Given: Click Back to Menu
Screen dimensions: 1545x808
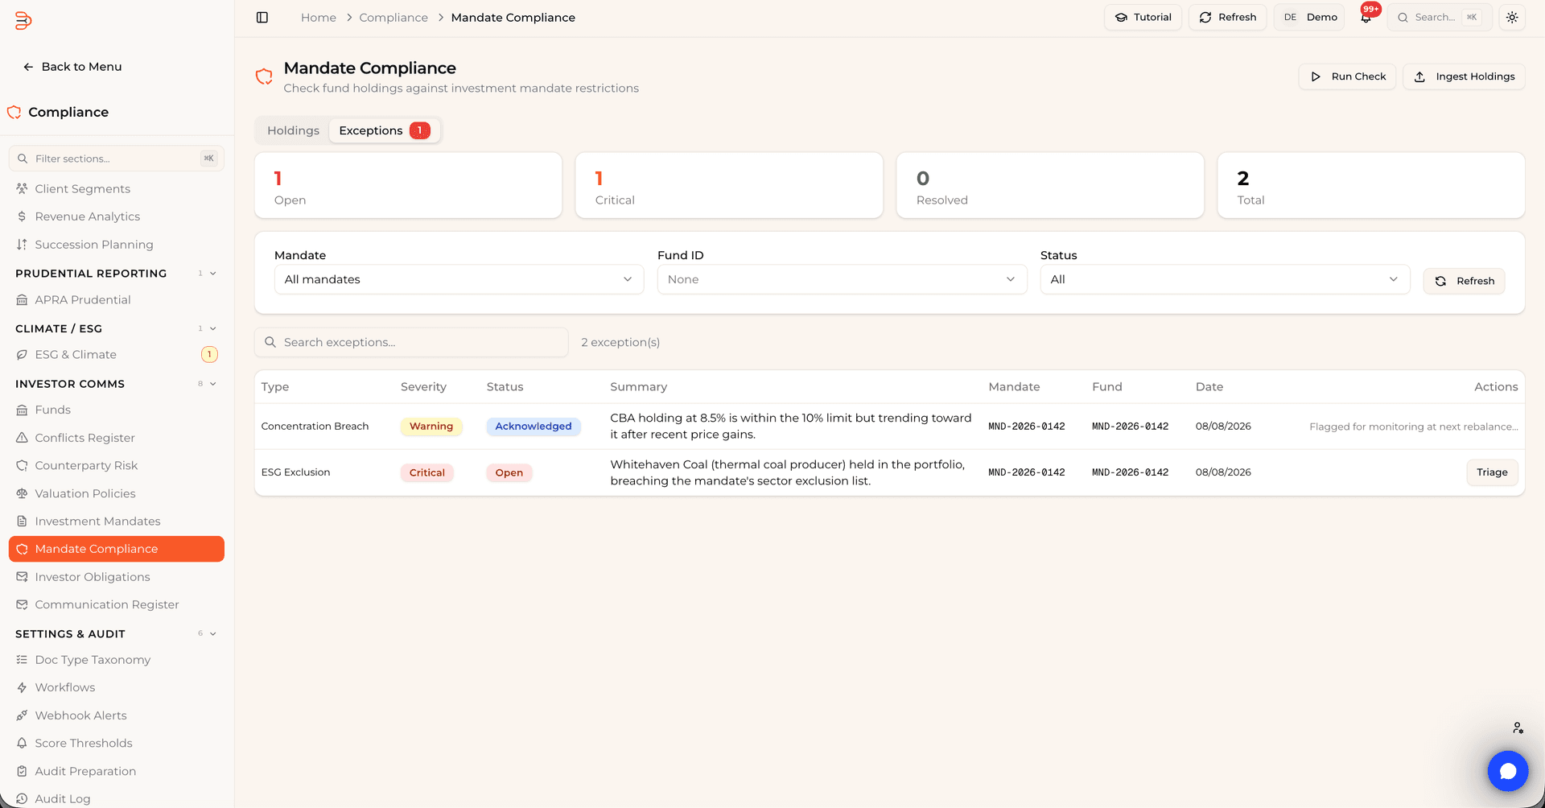Looking at the screenshot, I should 72,67.
